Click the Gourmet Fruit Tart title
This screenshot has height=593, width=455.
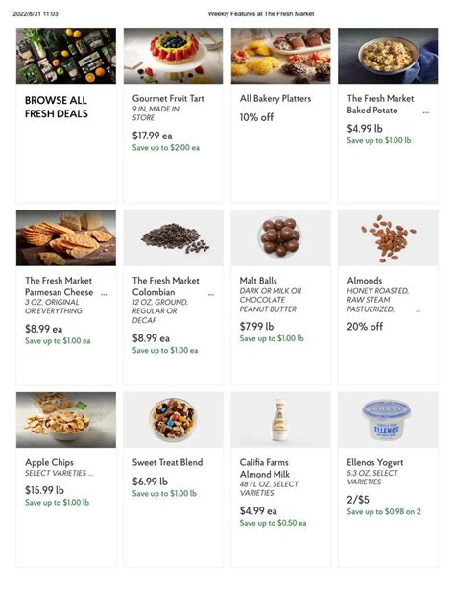tap(168, 98)
